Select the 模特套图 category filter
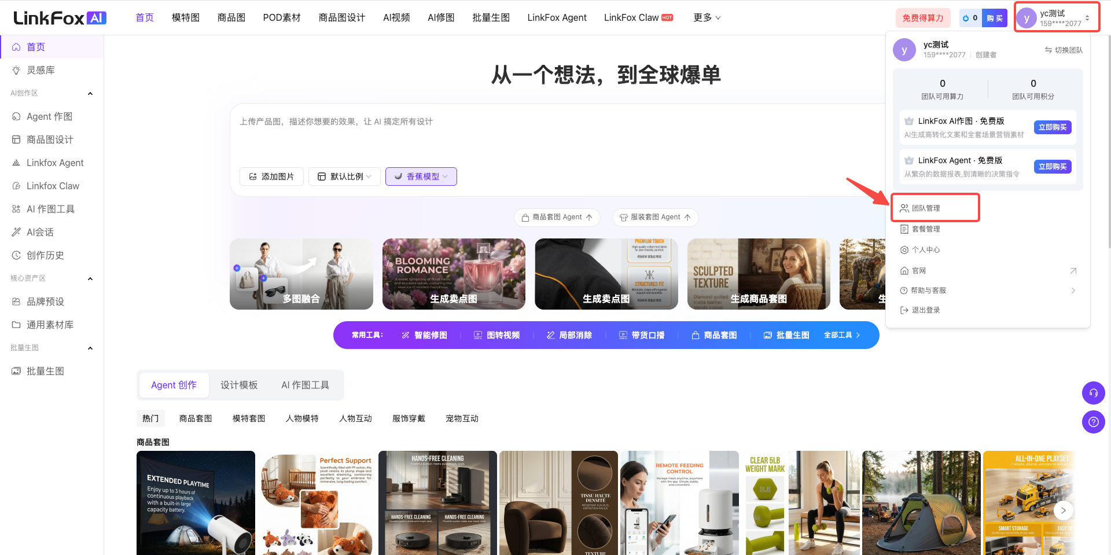This screenshot has height=555, width=1111. click(249, 418)
